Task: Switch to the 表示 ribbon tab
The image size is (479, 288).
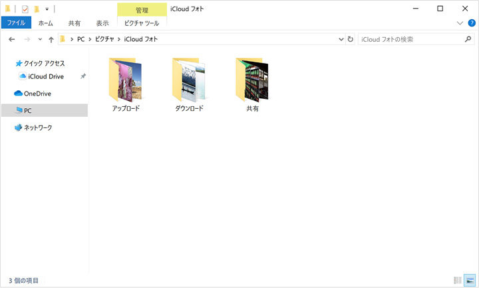Action: pyautogui.click(x=102, y=23)
